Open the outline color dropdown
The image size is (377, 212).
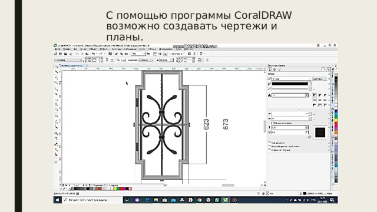pos(310,84)
